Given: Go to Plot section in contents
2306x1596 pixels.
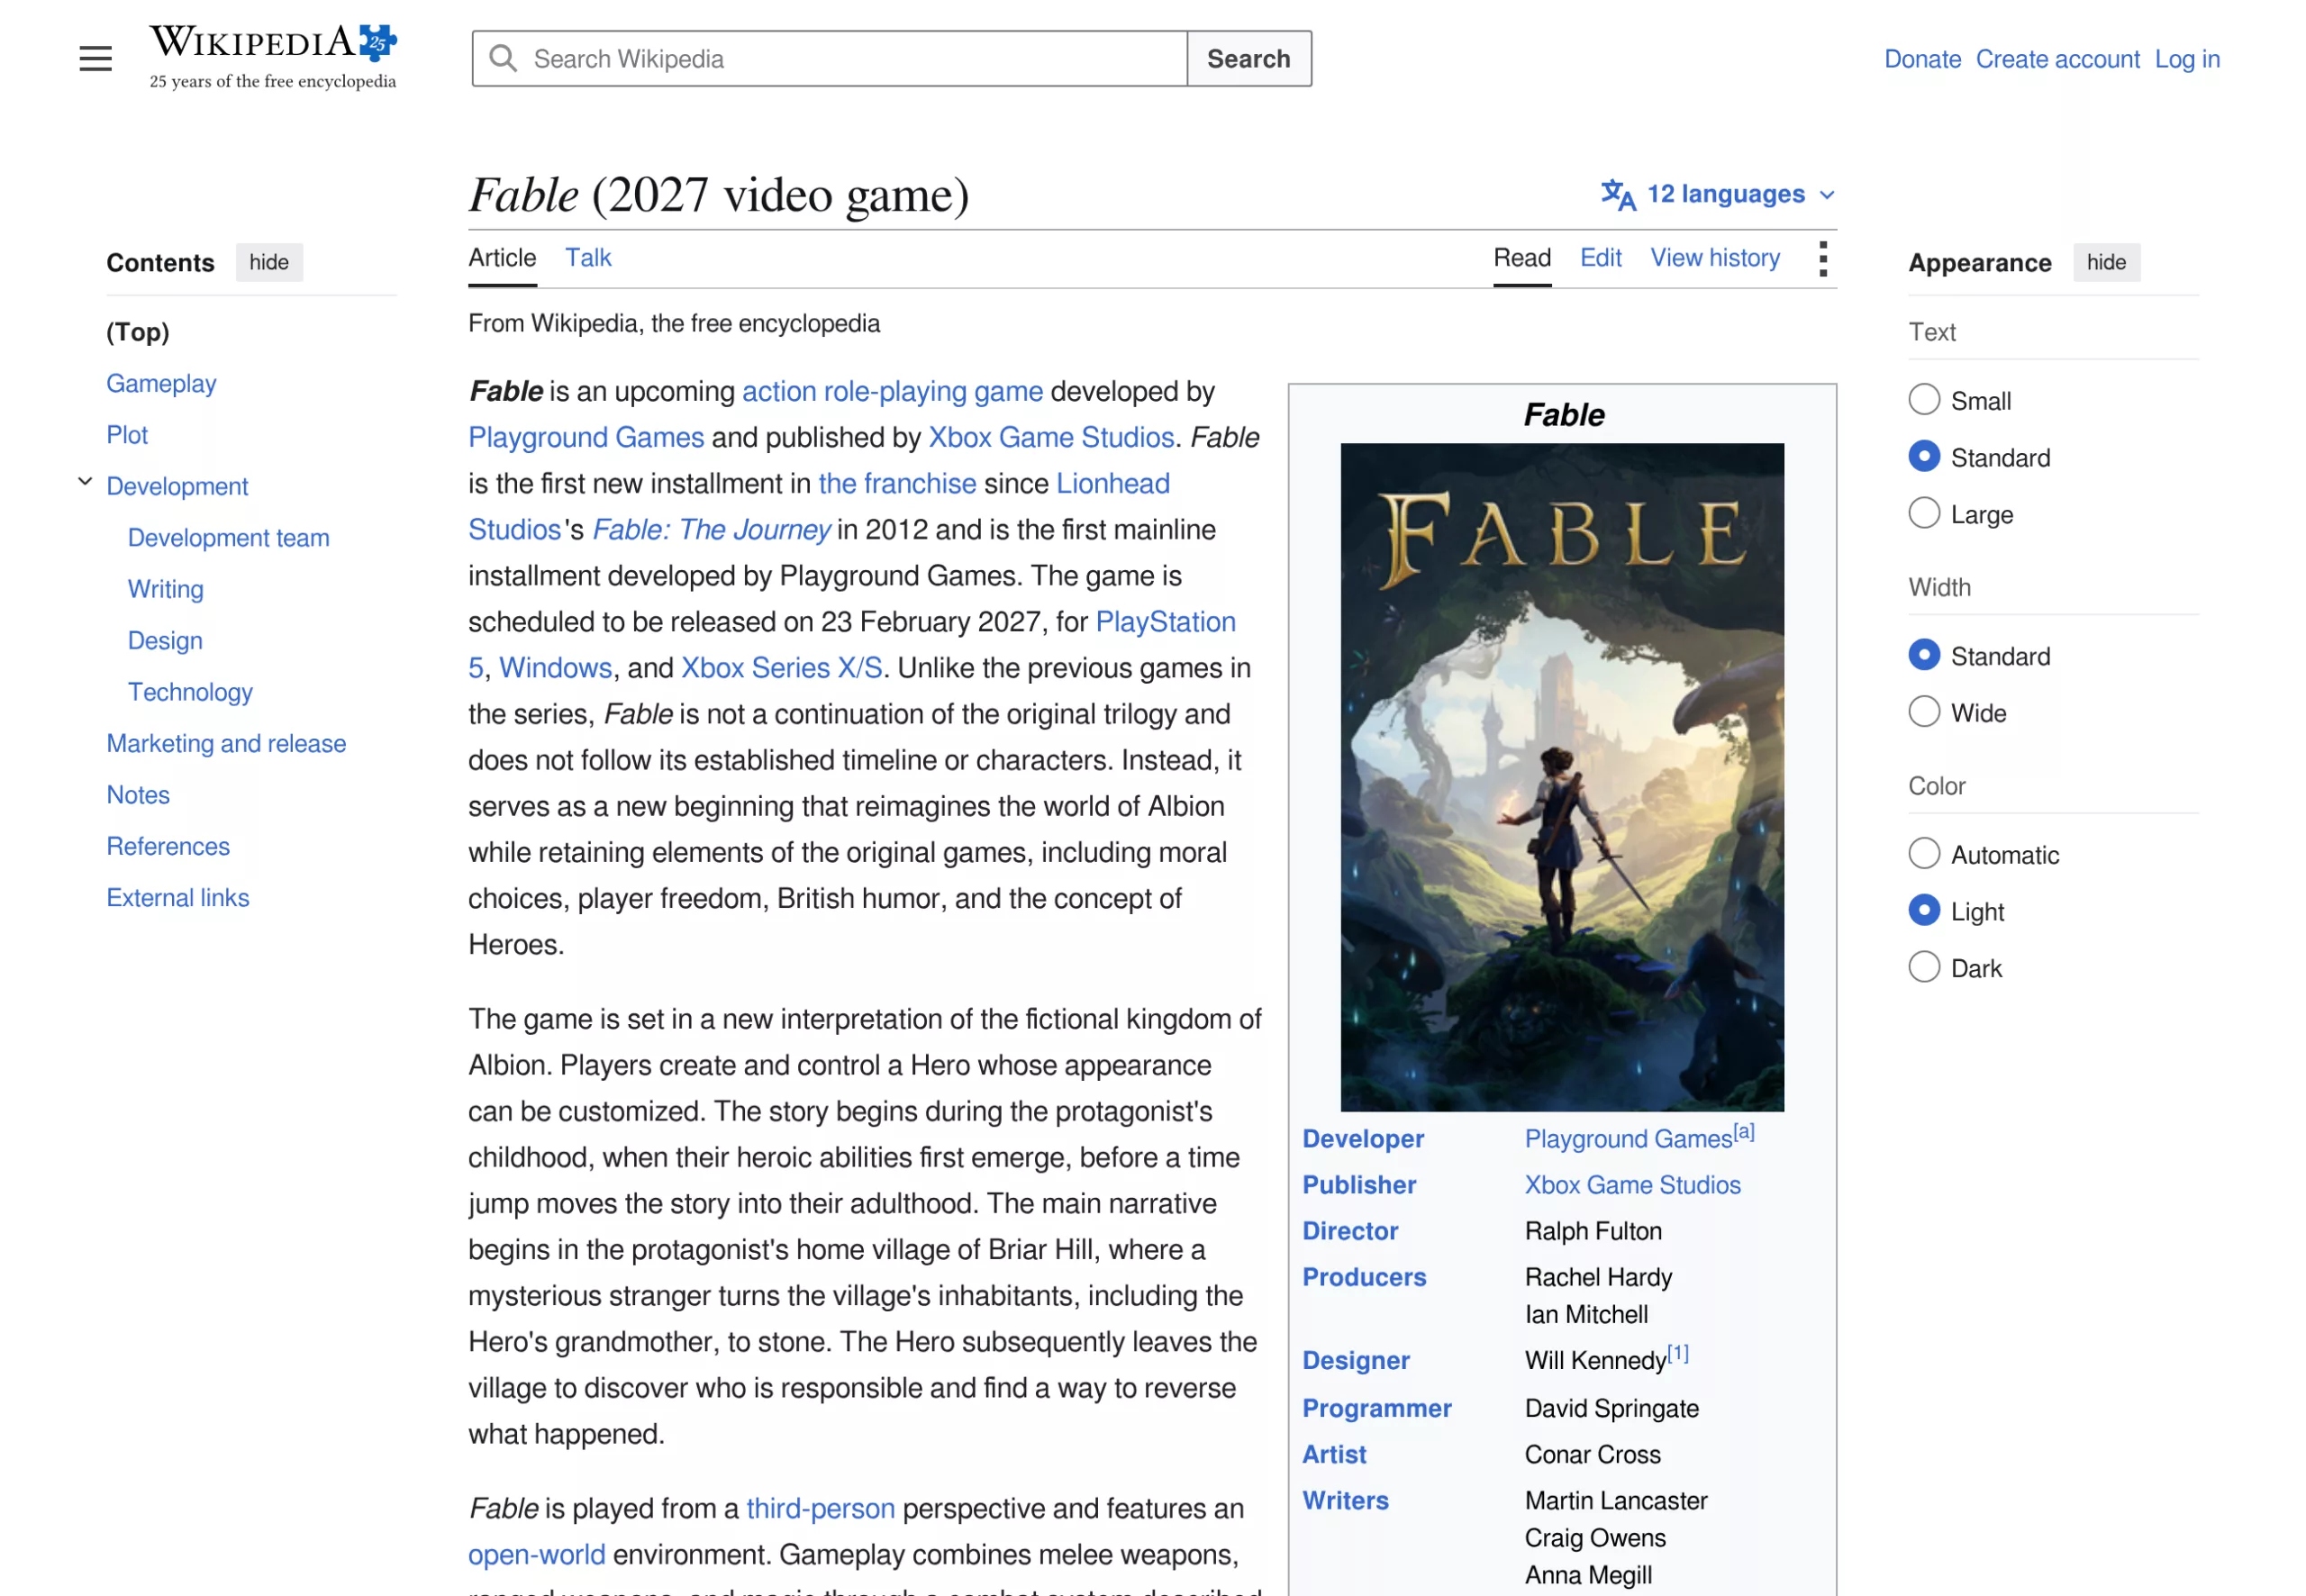Looking at the screenshot, I should coord(127,435).
